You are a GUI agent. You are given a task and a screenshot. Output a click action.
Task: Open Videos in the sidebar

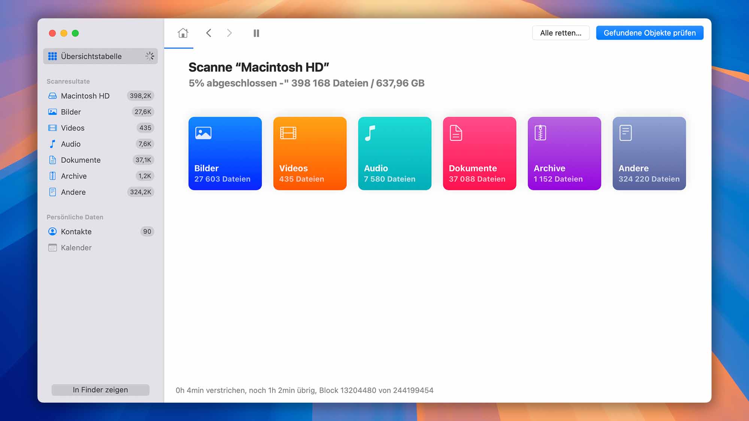tap(100, 128)
